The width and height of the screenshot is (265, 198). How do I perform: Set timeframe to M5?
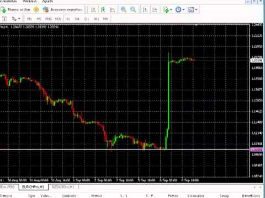39,19
